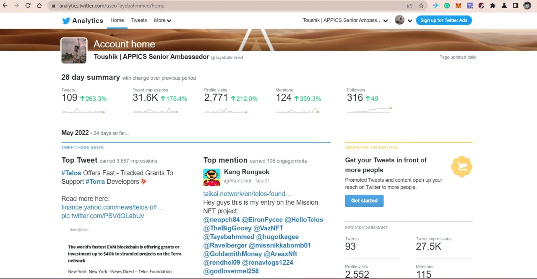Viewport: 537px width, 279px height.
Task: Reload the analytics page
Action: click(x=28, y=6)
